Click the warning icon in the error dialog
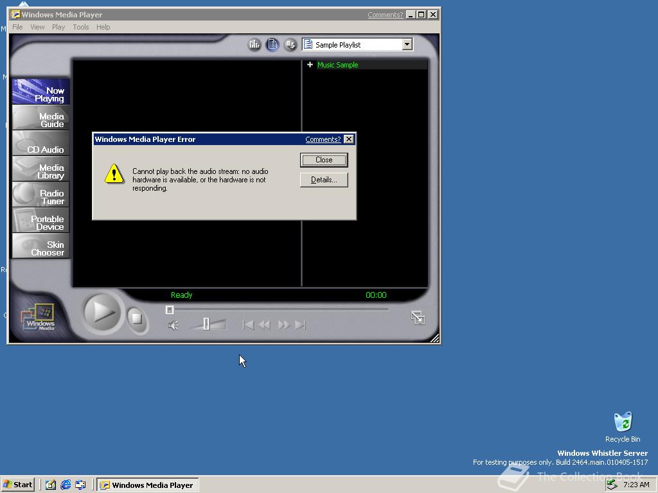This screenshot has height=493, width=658. point(114,174)
